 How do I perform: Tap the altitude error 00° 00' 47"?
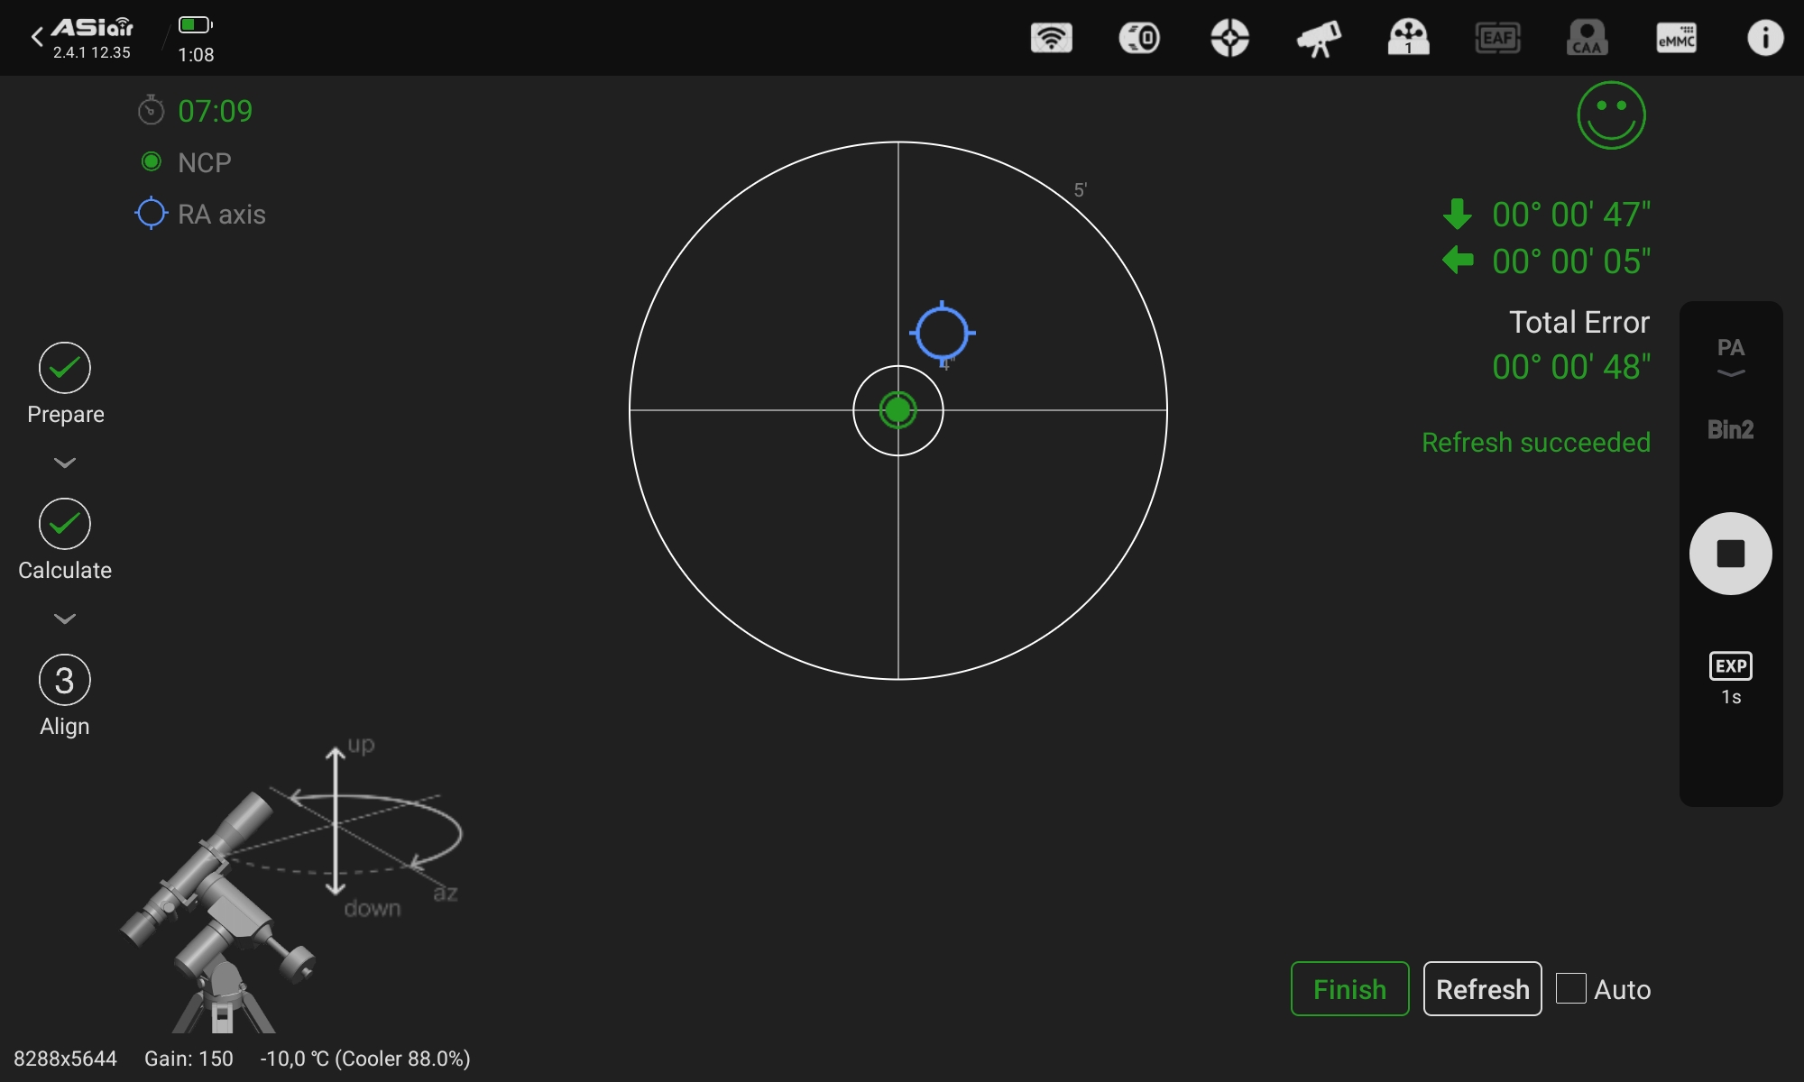coord(1571,215)
